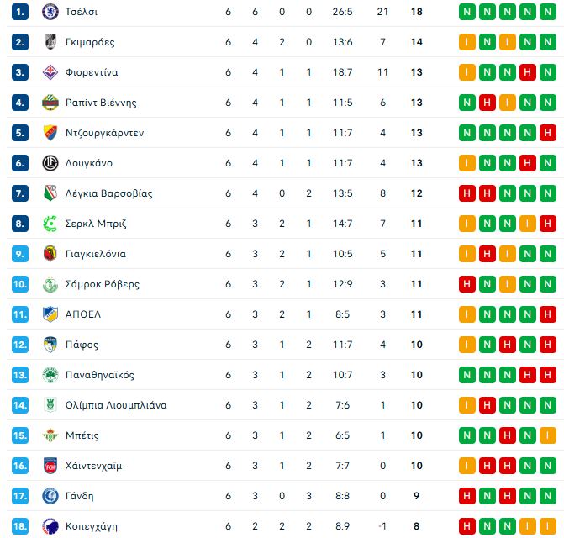Open the Ολίμπια Λιουμπλιάνα team page
The width and height of the screenshot is (564, 538).
(115, 405)
